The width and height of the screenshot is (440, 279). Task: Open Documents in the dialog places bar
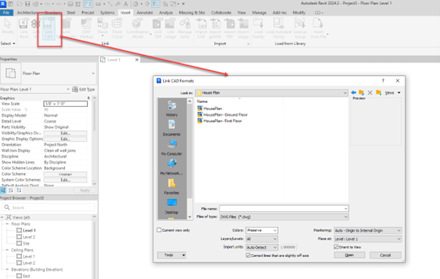[172, 128]
